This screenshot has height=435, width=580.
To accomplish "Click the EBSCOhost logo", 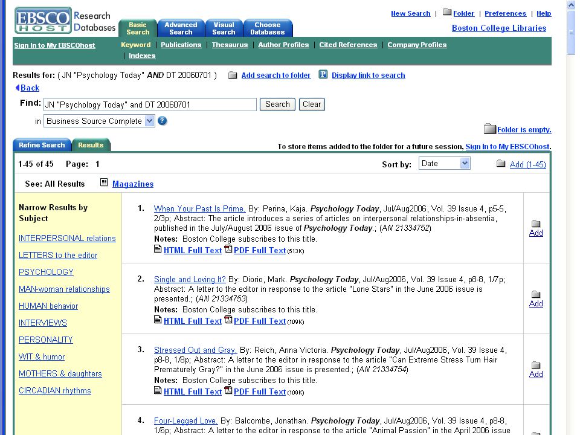I will point(43,21).
